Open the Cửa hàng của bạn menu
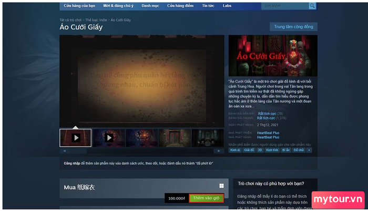This screenshot has height=213, width=368. [79, 6]
